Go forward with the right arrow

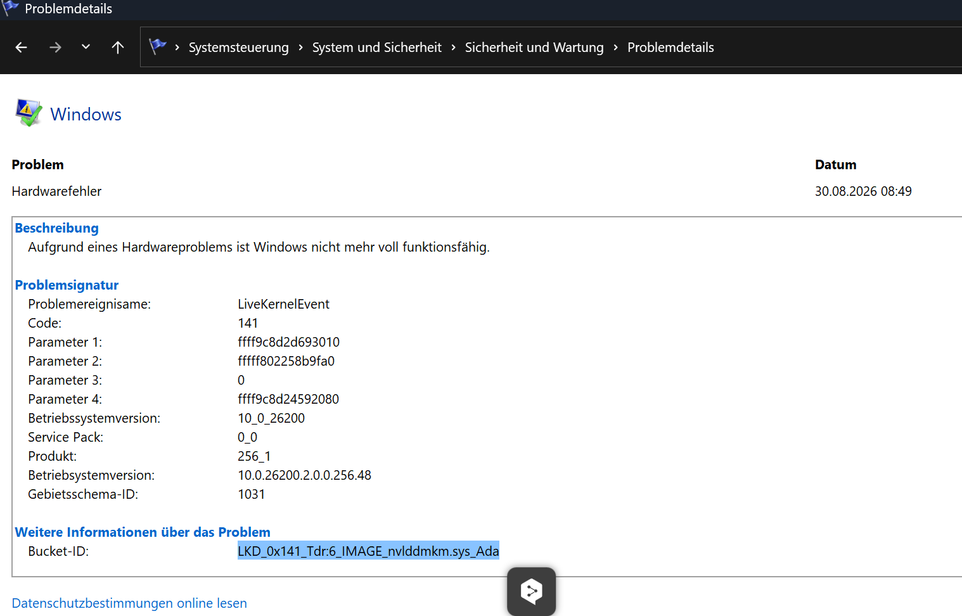[55, 48]
